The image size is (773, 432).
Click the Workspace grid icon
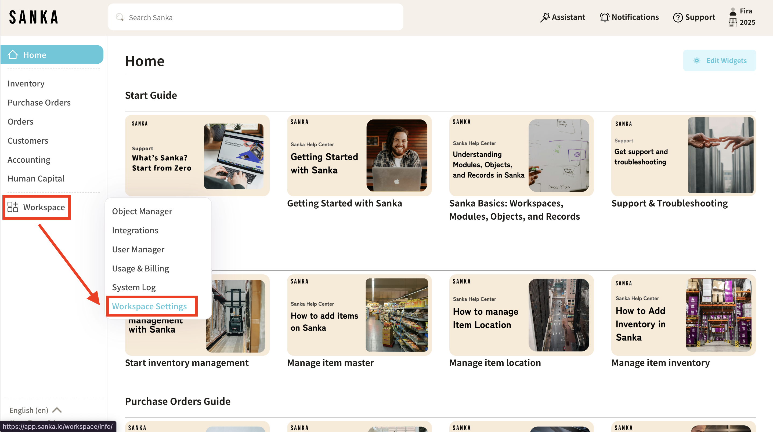13,207
